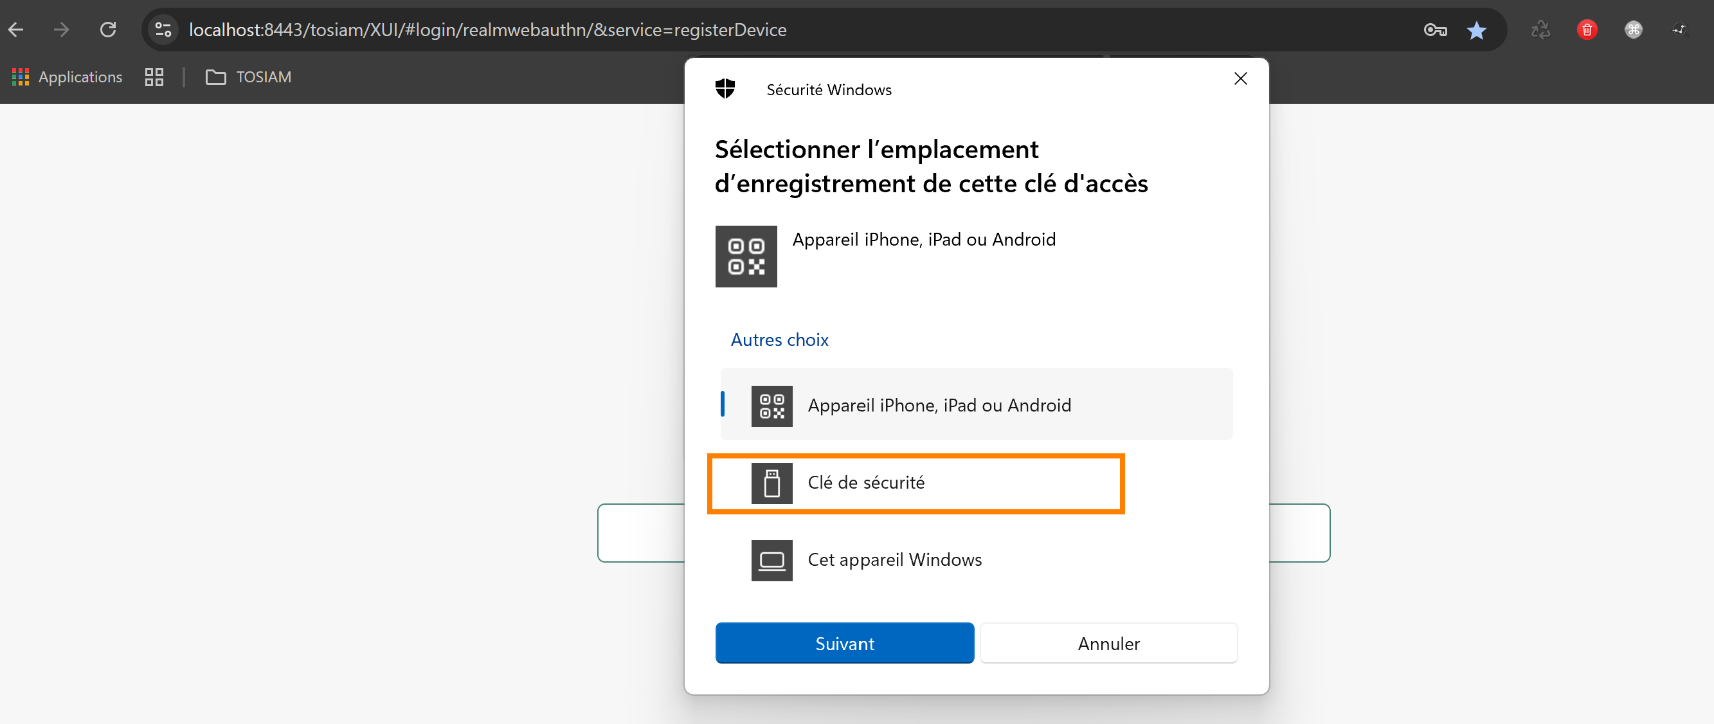Reload the current page
This screenshot has width=1714, height=724.
click(108, 30)
